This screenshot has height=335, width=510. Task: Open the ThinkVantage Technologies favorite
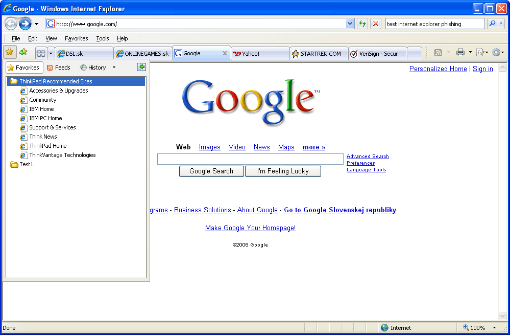(58, 155)
